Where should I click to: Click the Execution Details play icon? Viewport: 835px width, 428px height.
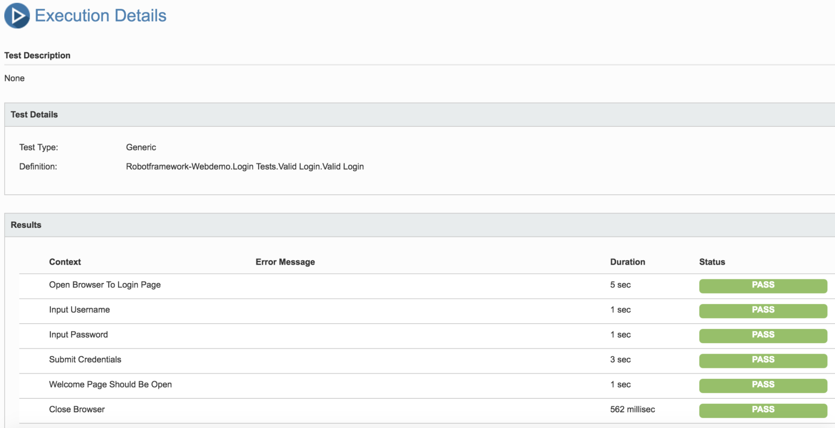(17, 16)
